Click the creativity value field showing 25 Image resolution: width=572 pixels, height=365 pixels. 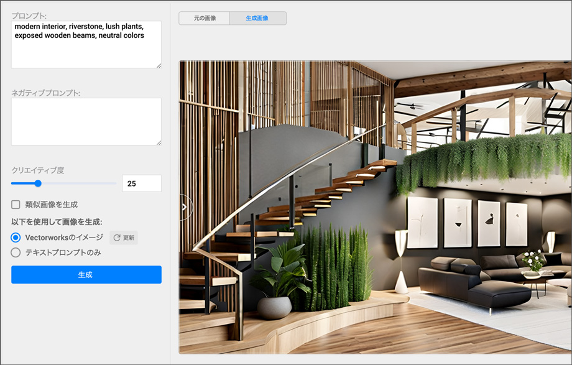point(142,183)
